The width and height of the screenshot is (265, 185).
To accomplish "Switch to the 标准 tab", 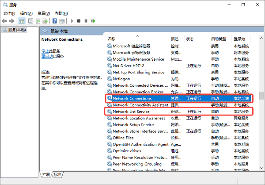I will tap(57, 174).
